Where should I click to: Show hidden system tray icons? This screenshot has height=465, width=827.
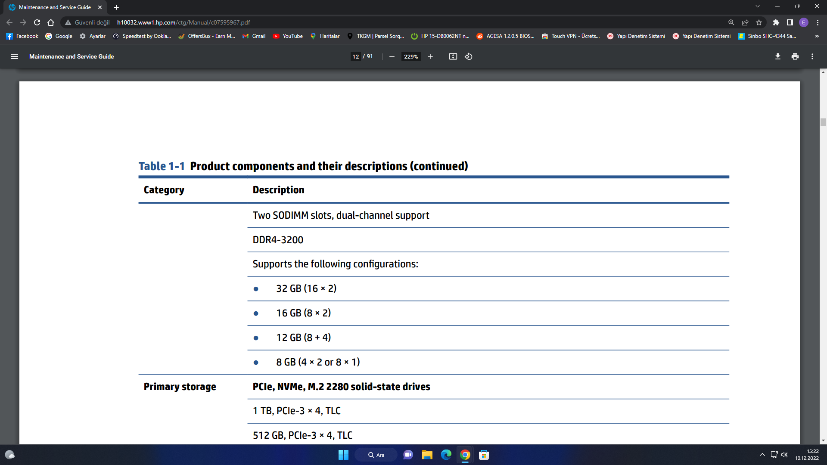pos(762,455)
